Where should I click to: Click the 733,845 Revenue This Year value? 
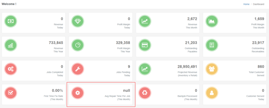click(x=56, y=43)
